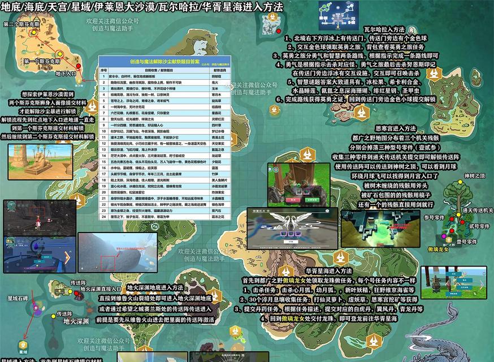The width and height of the screenshot is (494, 362).
Task: Click the line 环绕月球飞可以找得到月宫入口了
Action: (395, 176)
